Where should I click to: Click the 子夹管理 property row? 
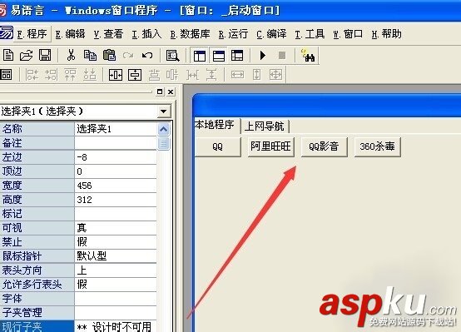(x=78, y=313)
